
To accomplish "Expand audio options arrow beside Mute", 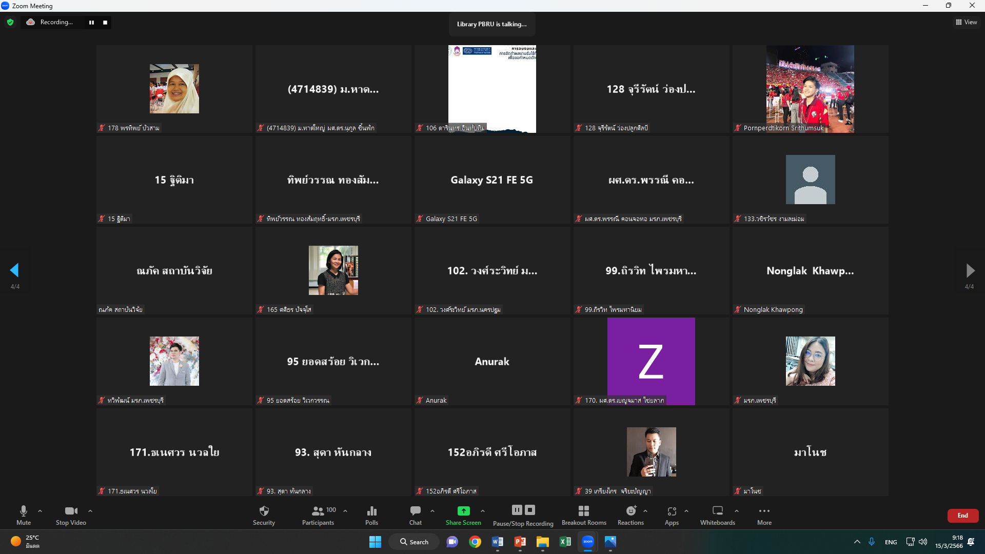I will point(40,511).
